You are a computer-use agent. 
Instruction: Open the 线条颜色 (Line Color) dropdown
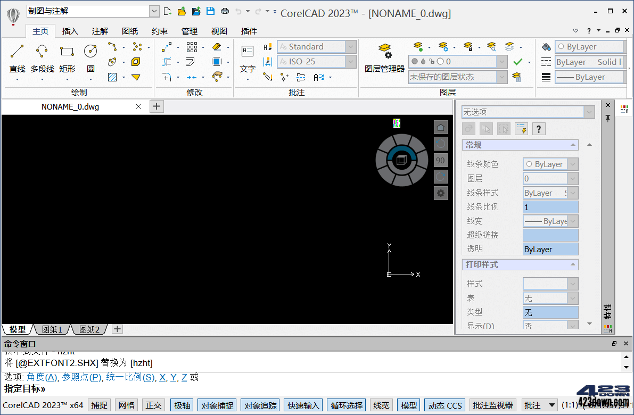(550, 164)
